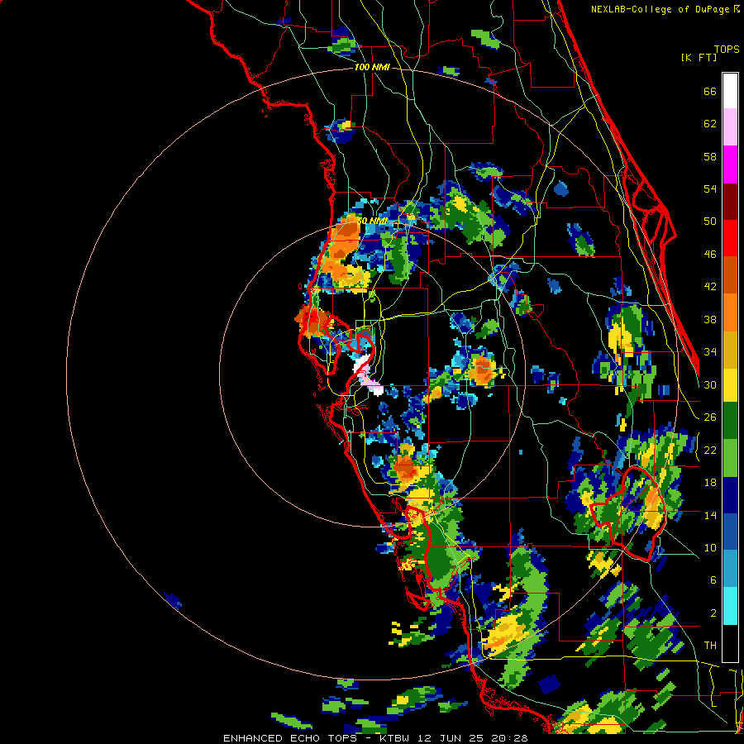Select the 30 value on the scale
This screenshot has height=744, width=744.
click(710, 384)
